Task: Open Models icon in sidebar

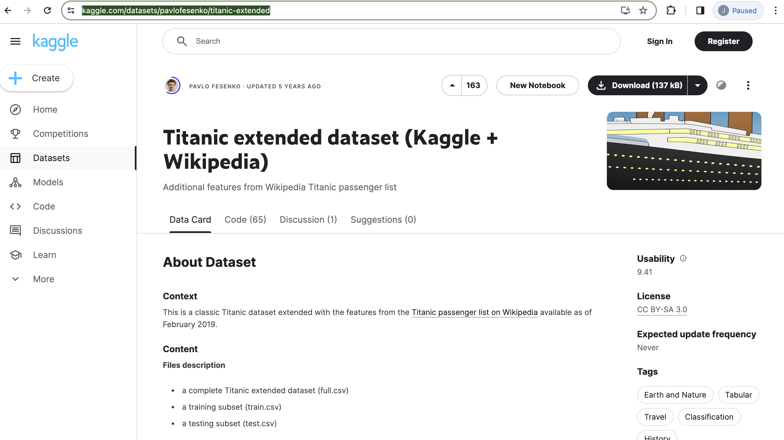Action: point(15,182)
